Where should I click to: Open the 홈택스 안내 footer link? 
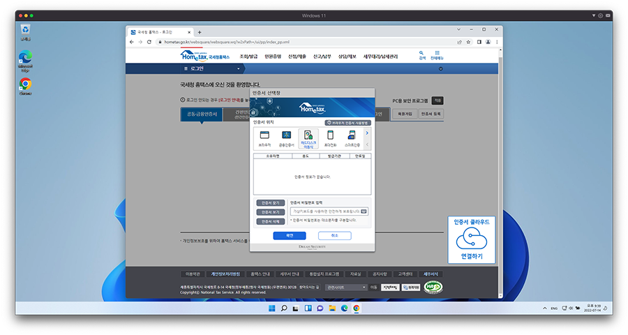pyautogui.click(x=260, y=274)
